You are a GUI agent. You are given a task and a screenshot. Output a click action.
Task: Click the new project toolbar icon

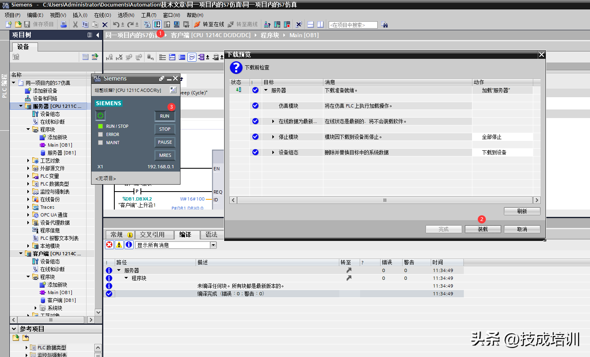point(8,25)
